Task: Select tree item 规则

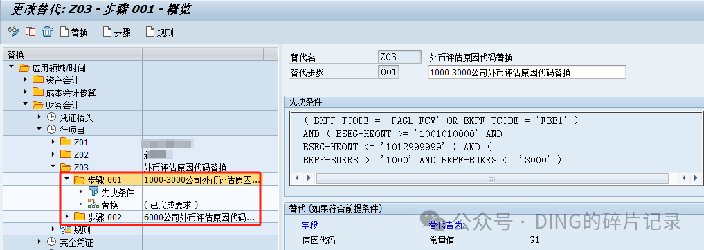Action: [x=82, y=230]
